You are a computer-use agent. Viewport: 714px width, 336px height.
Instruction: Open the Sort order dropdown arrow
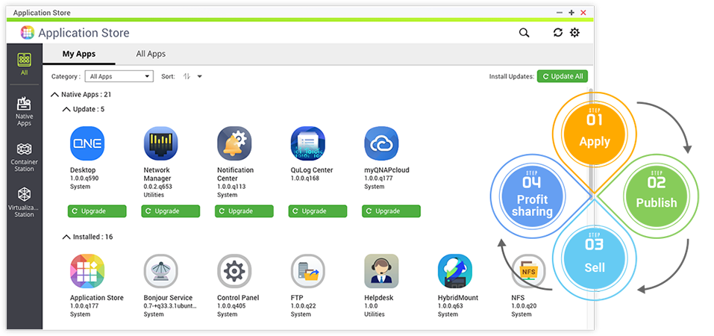point(199,77)
